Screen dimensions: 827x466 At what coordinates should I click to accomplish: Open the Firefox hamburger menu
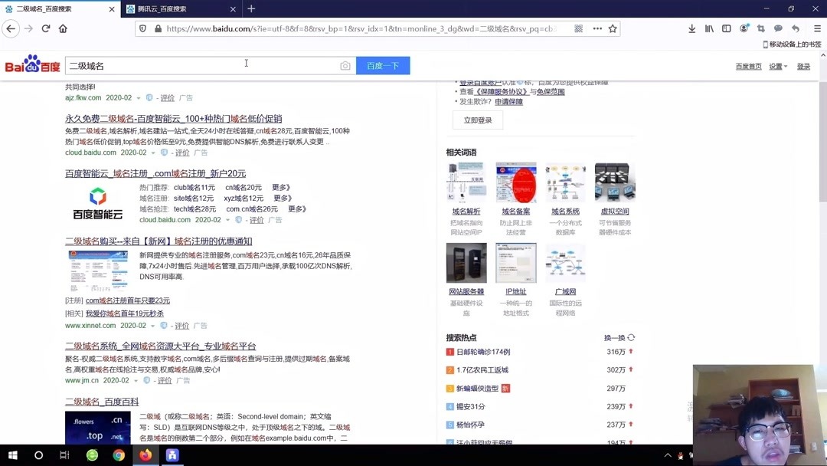[x=817, y=28]
